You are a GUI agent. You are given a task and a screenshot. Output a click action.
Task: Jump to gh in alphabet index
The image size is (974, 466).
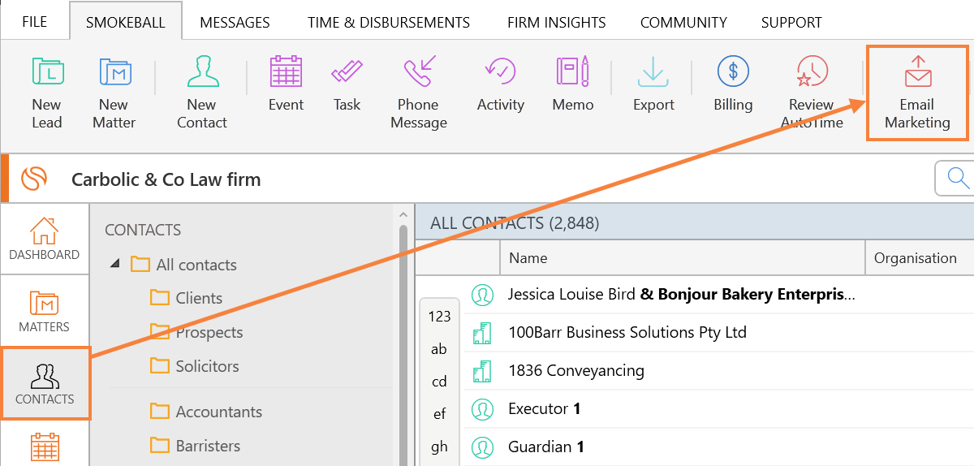click(439, 447)
